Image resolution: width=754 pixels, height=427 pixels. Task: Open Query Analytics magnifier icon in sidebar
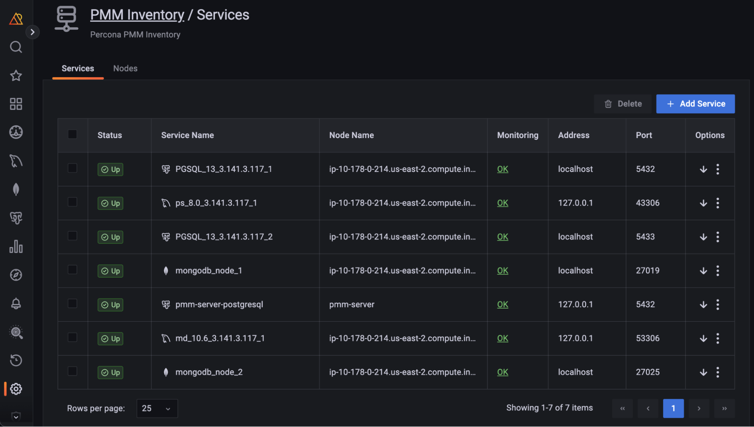point(16,332)
